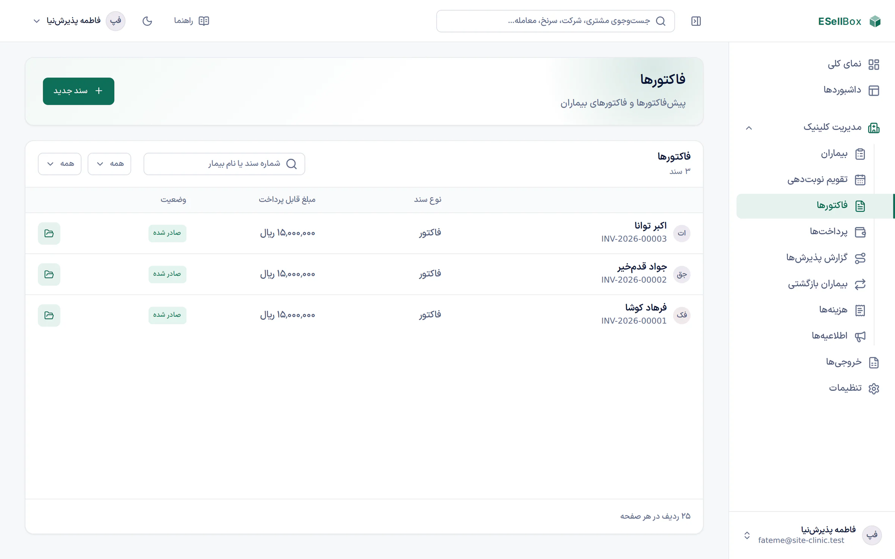Open folder icon for INV-2026-00002
Image resolution: width=895 pixels, height=559 pixels.
tap(49, 274)
